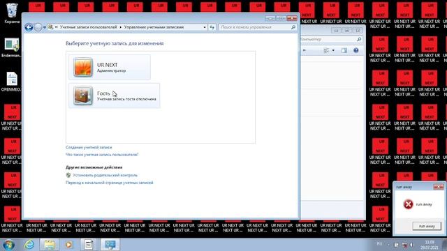This screenshot has width=447, height=251.
Task: Open Action Center flag in tray
Action: 396,245
